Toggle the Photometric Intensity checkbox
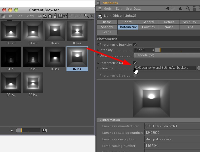The image size is (200, 152). point(135,45)
